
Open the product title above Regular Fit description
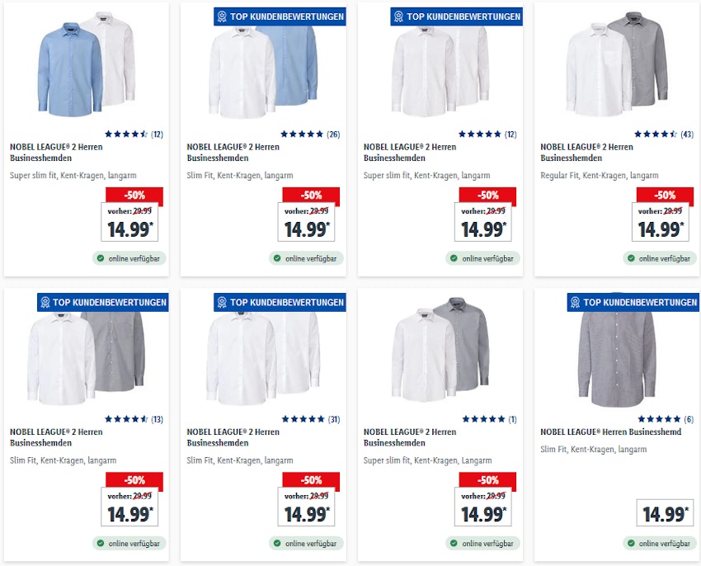click(x=586, y=152)
